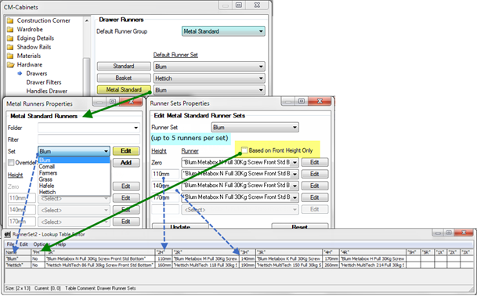Click the Add button beside Set
Viewport: 477px width, 296px height.
coord(126,162)
